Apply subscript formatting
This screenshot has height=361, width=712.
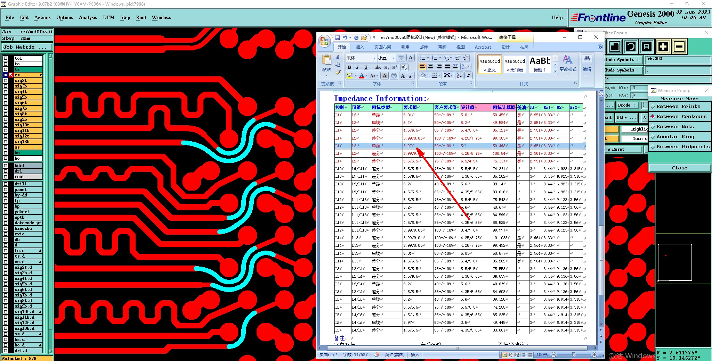[x=387, y=67]
